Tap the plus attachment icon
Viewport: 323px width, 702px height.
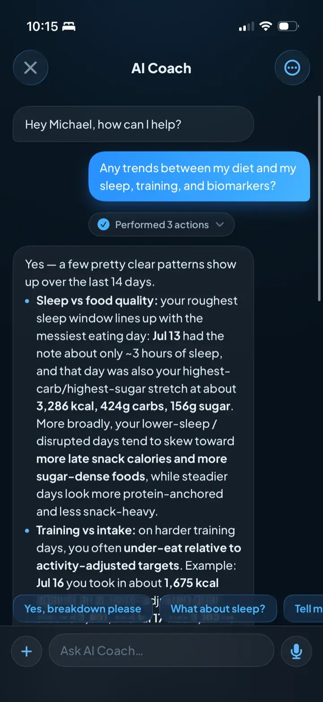(x=26, y=651)
